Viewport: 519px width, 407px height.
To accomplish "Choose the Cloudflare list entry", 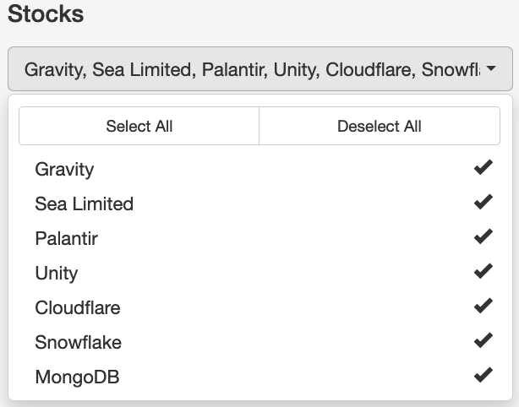I will point(77,307).
